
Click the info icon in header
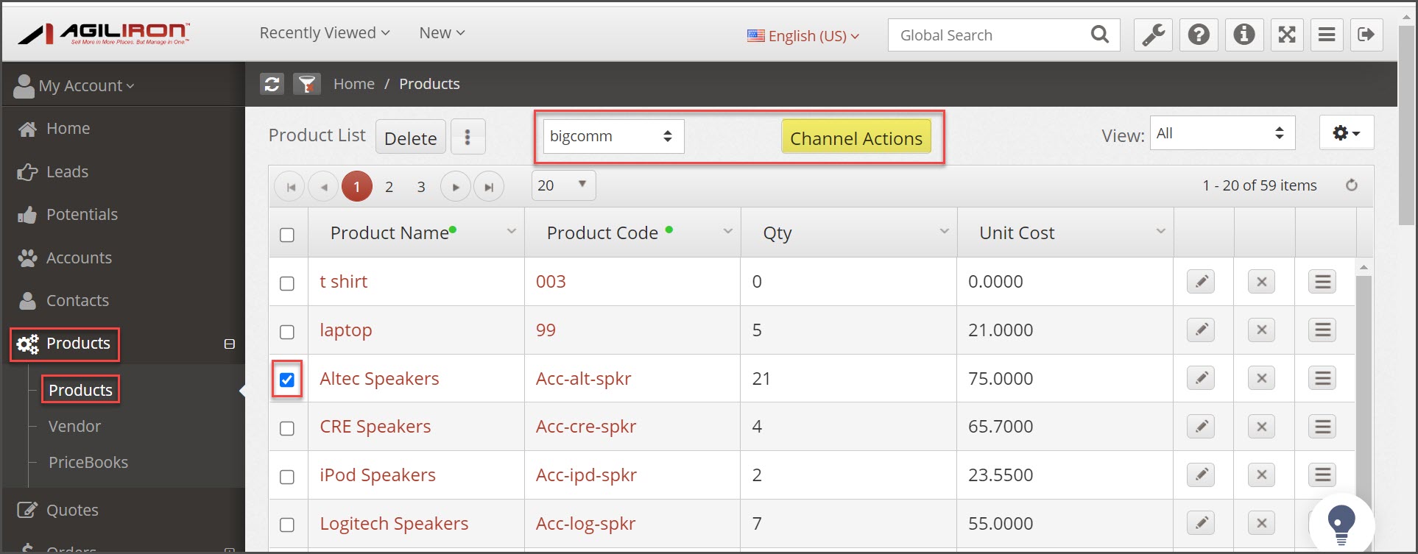tap(1244, 35)
